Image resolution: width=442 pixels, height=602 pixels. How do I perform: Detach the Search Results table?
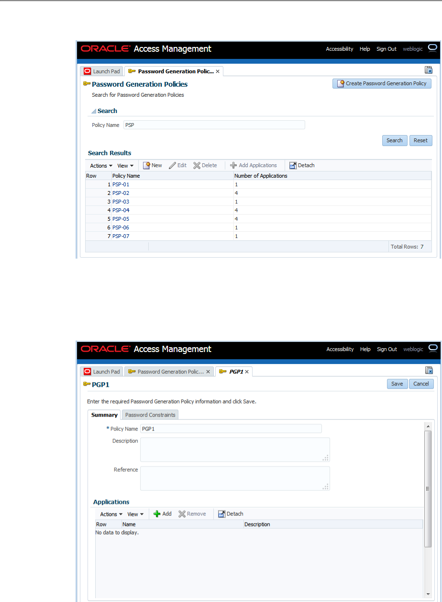point(302,165)
